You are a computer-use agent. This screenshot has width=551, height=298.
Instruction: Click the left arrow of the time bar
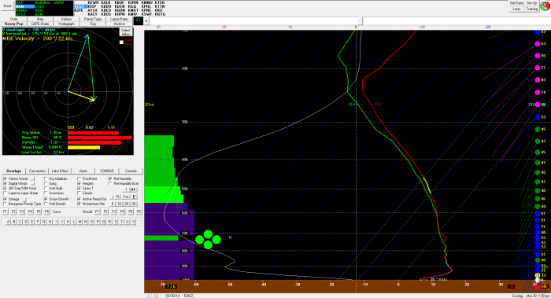146,20
